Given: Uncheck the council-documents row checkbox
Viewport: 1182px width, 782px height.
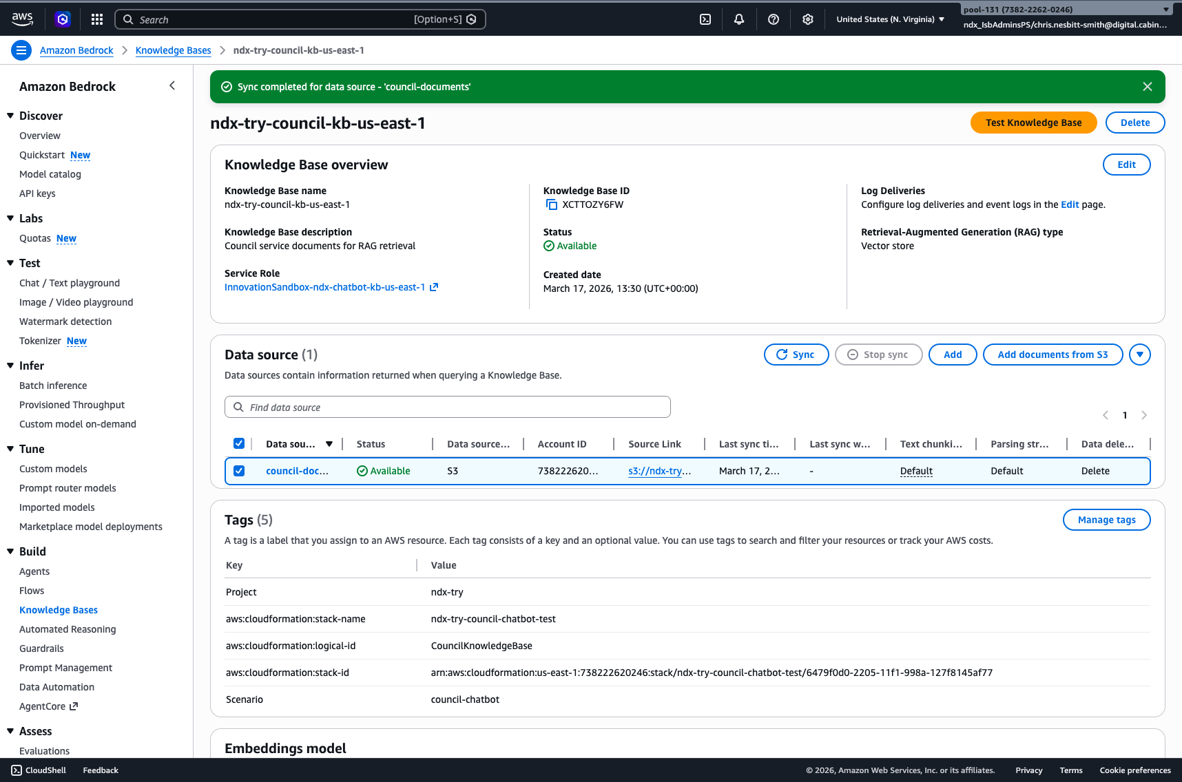Looking at the screenshot, I should tap(239, 471).
